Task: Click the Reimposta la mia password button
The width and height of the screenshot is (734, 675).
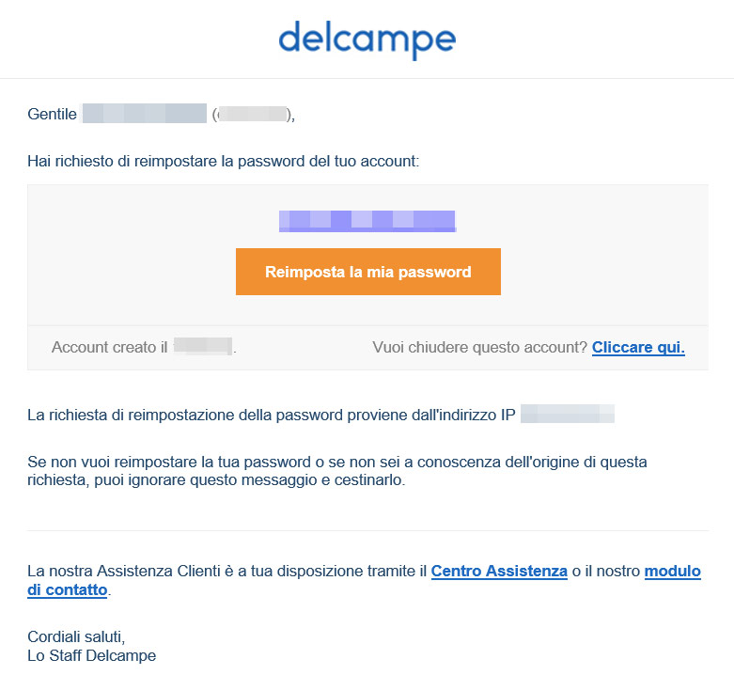Action: tap(367, 272)
